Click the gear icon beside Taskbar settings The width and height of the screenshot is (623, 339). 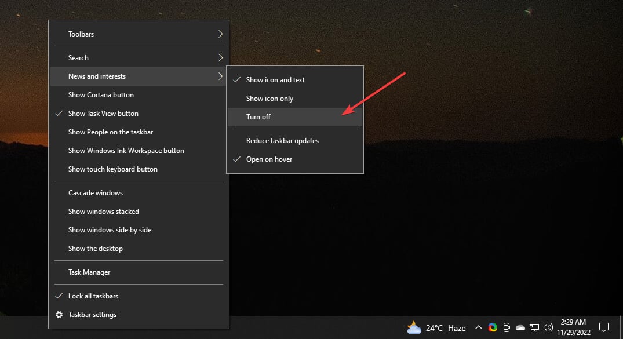[x=58, y=314]
